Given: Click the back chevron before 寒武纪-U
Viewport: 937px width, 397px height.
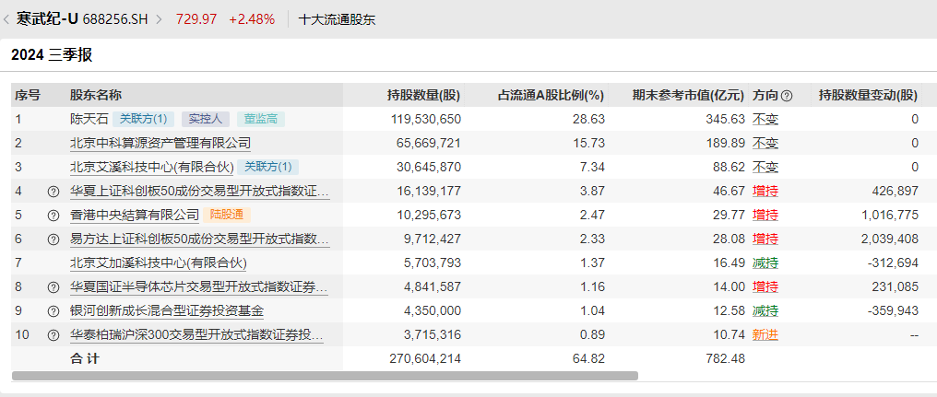Looking at the screenshot, I should pos(7,19).
